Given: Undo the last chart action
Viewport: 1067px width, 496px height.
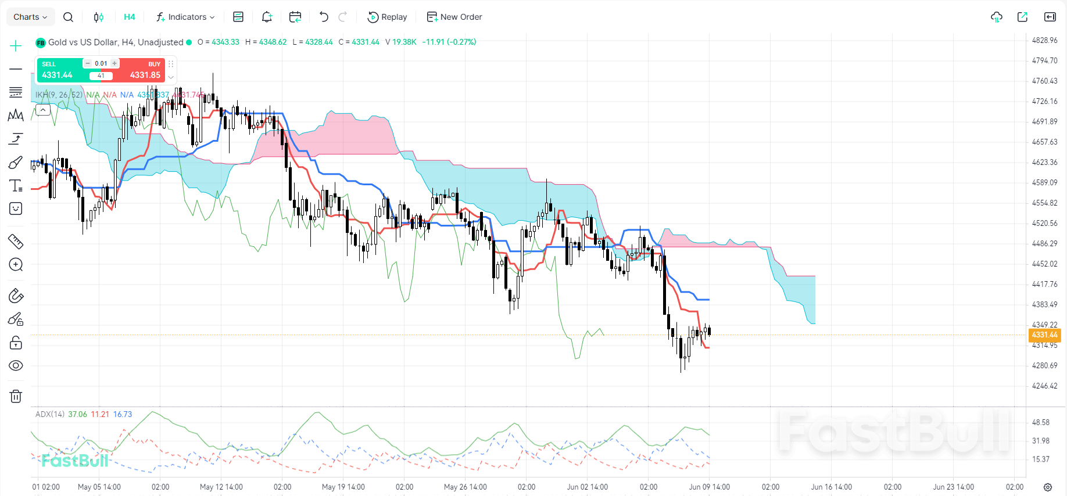Looking at the screenshot, I should 324,17.
